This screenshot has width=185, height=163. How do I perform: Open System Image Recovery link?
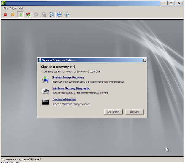tap(68, 77)
